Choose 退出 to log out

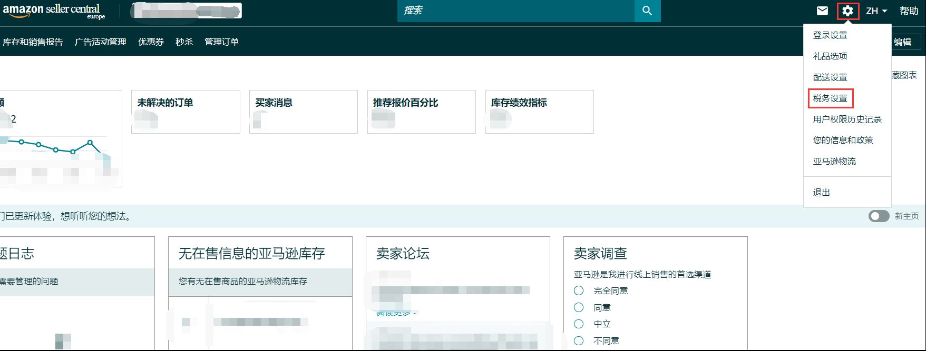pyautogui.click(x=821, y=193)
